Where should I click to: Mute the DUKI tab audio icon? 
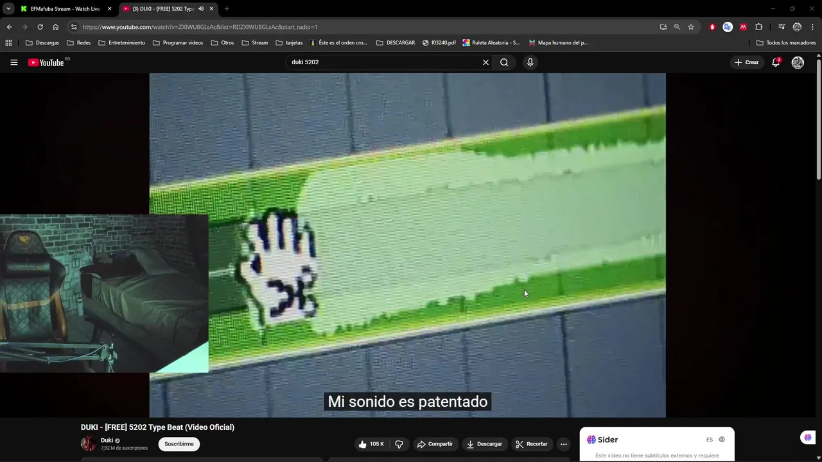click(201, 9)
